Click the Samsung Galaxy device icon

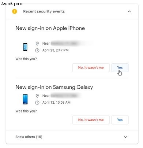[25, 99]
